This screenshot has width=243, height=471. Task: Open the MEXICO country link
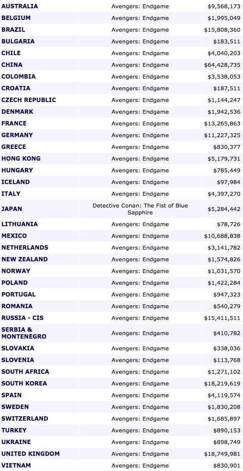(x=14, y=236)
